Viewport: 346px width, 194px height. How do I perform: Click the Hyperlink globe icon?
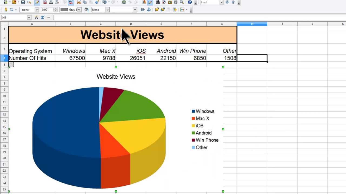(124, 2)
